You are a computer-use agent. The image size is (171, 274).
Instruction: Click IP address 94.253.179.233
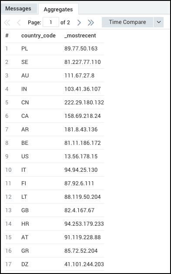(84, 224)
